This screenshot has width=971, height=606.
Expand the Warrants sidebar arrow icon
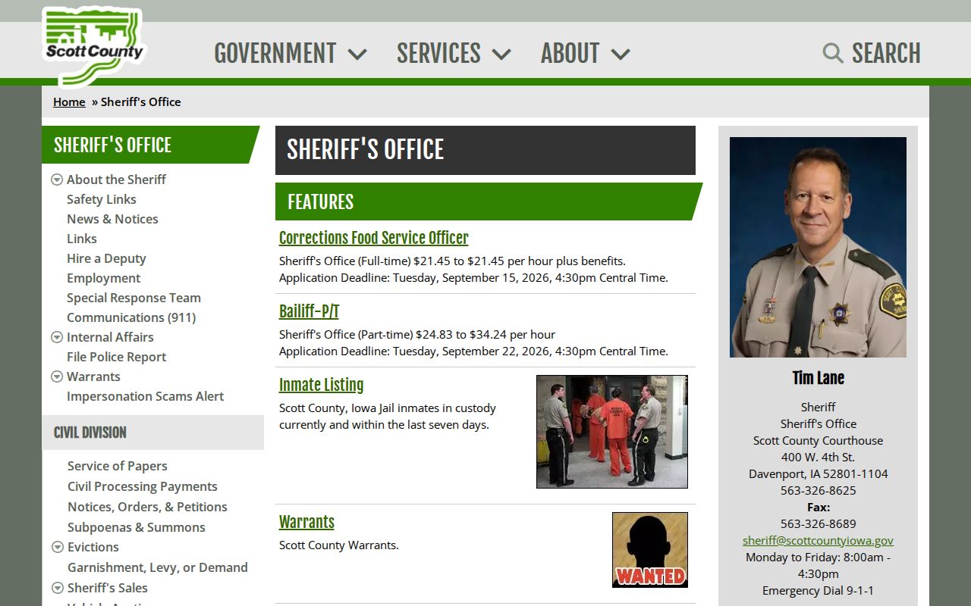57,376
